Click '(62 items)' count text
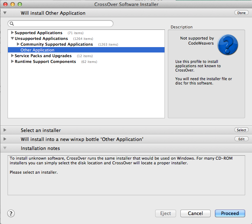The image size is (252, 224). 89,62
